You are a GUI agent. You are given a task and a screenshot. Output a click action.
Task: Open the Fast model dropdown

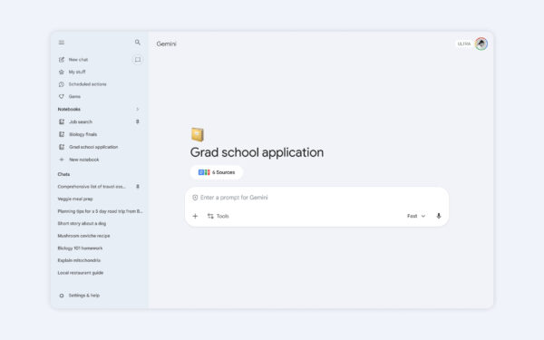point(416,216)
